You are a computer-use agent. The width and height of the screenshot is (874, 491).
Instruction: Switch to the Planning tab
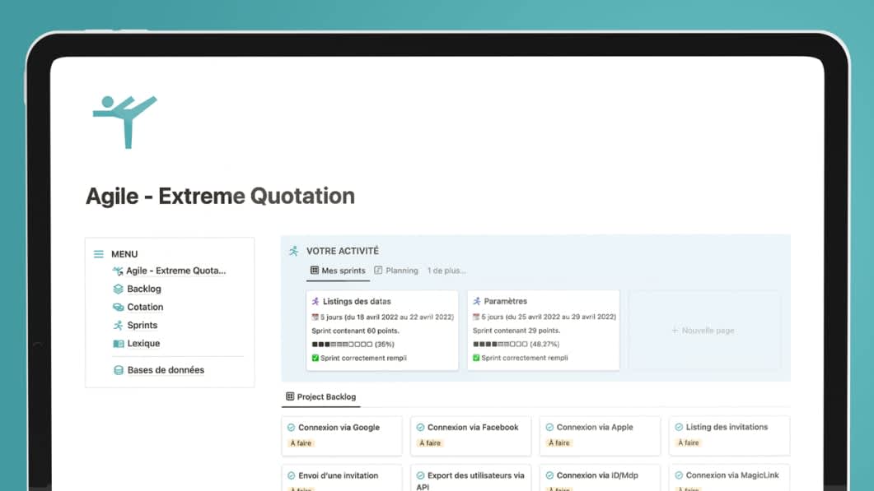[x=396, y=270]
